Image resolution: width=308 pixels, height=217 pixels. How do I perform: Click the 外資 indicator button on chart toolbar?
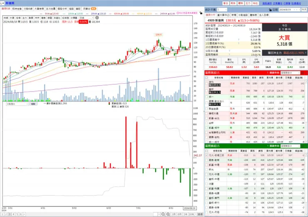coord(12,18)
